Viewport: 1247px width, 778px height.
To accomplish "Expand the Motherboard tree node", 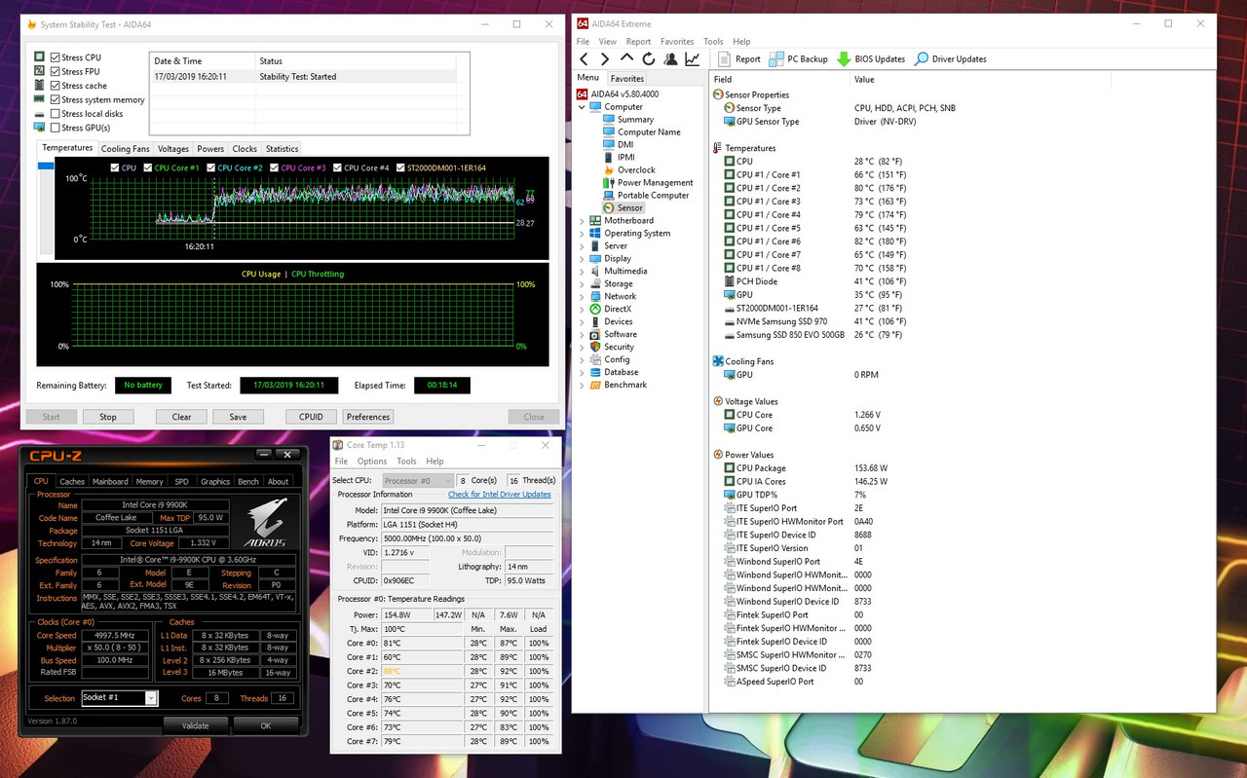I will tap(582, 221).
